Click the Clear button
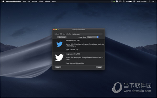Viewport: 157px width, 98px height. pyautogui.click(x=58, y=67)
